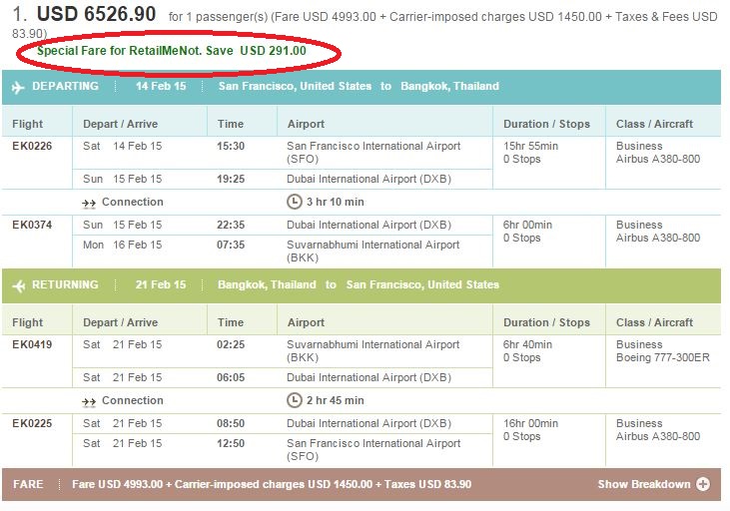
Task: Click the Special Fare for RetailMeNot text
Action: [172, 50]
